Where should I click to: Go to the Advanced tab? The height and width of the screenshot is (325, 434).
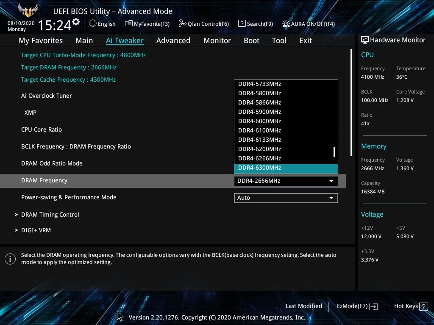tap(173, 41)
